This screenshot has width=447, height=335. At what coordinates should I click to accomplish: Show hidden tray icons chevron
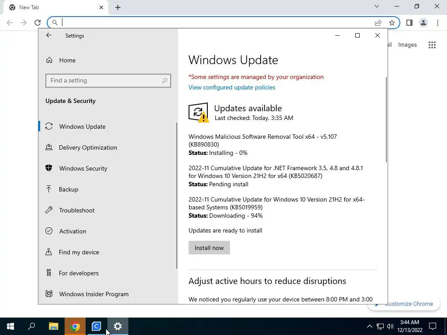(x=369, y=326)
